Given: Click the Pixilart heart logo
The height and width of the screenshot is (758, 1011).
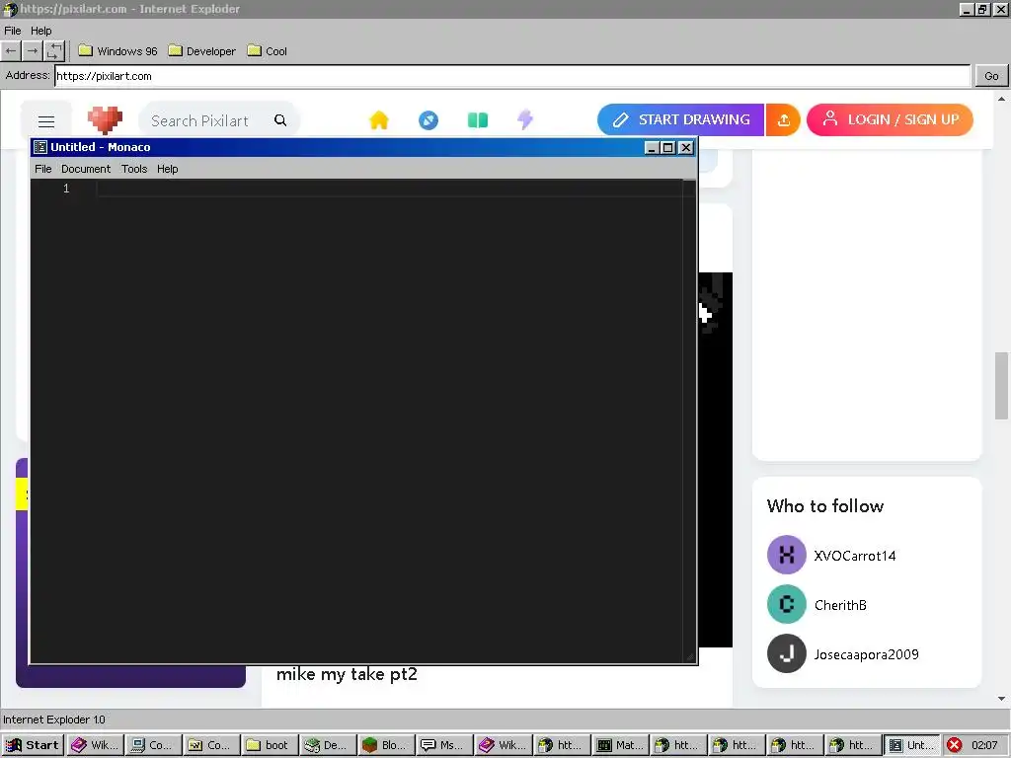Looking at the screenshot, I should click(105, 119).
